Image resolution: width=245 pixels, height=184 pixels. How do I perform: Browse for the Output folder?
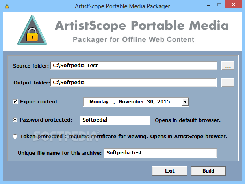click(x=228, y=83)
